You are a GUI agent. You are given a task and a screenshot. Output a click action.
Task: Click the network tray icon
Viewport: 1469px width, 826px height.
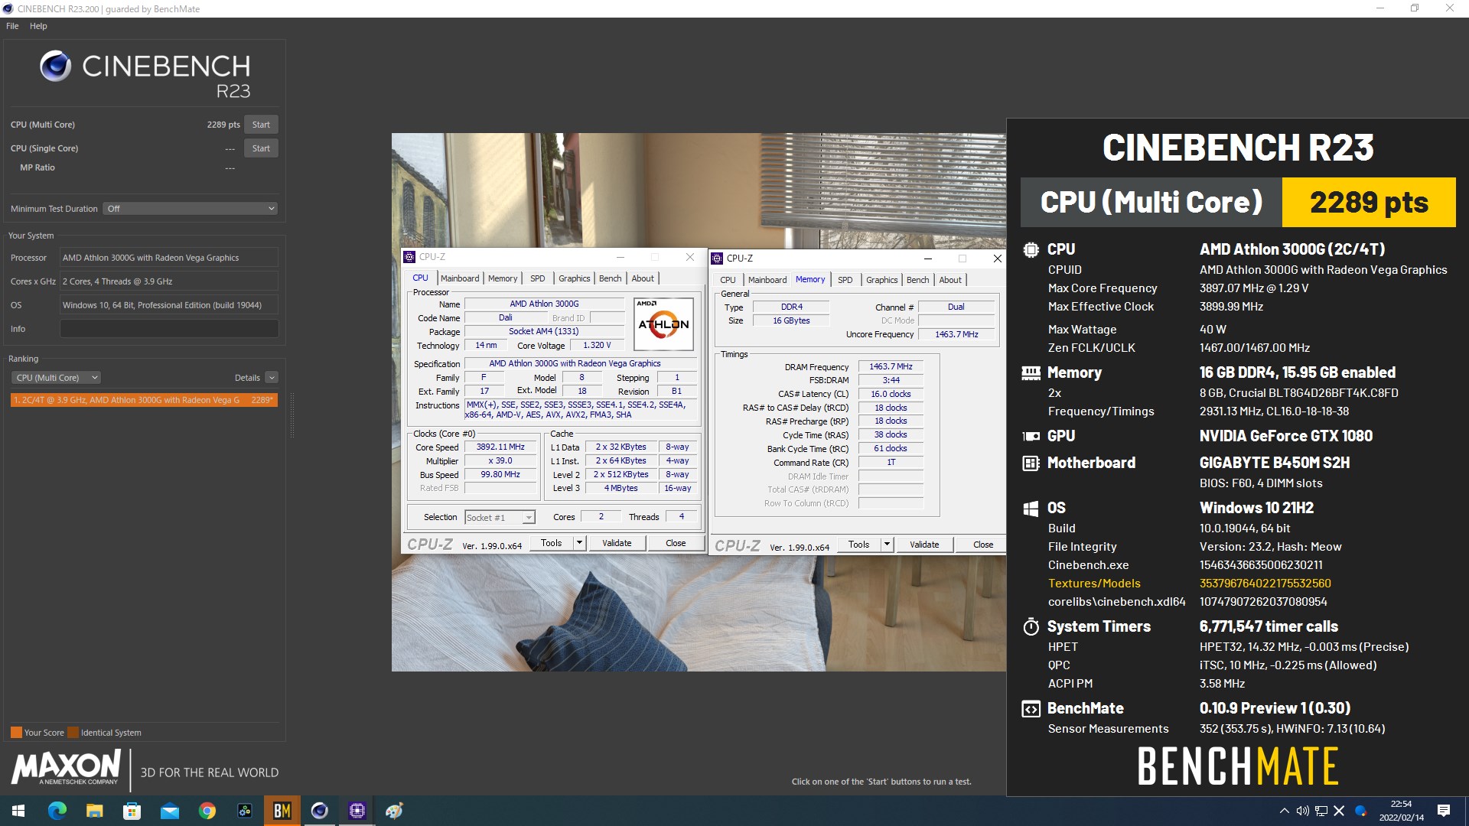[x=1321, y=811]
